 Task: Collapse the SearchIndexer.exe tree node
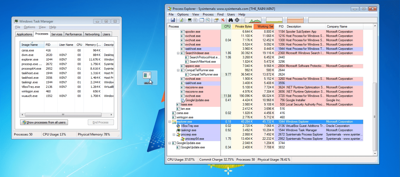(178, 53)
